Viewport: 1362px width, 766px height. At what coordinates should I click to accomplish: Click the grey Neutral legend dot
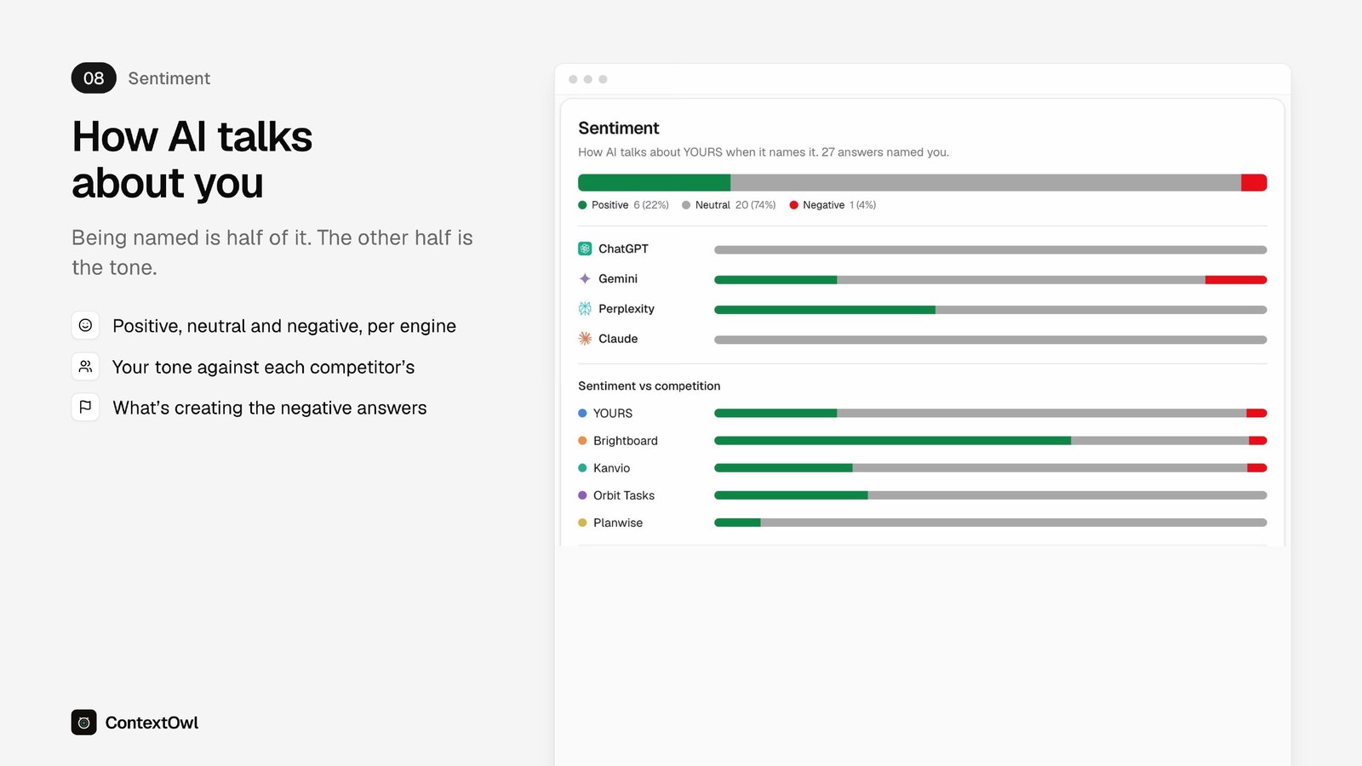tap(686, 205)
